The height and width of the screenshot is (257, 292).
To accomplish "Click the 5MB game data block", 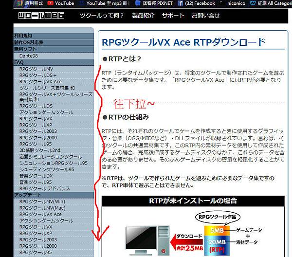I will 217,231.
